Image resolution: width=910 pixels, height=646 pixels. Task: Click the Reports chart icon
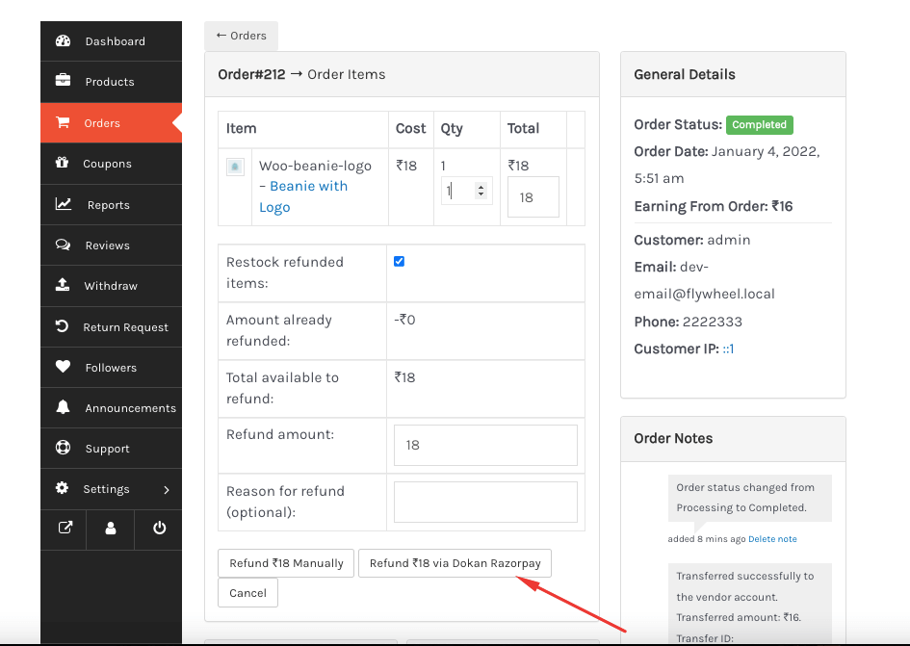click(64, 204)
